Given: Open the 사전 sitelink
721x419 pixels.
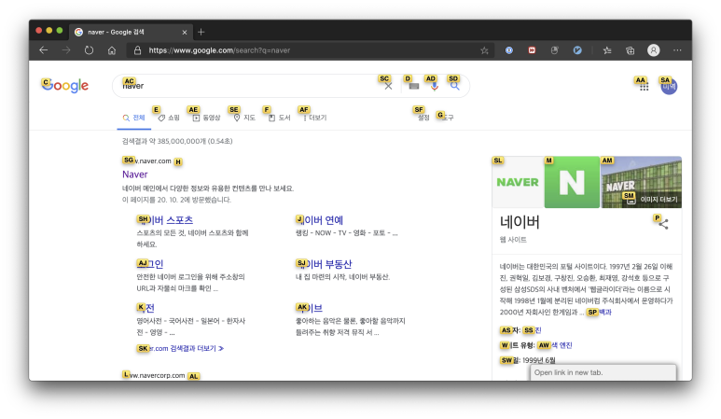Looking at the screenshot, I should point(146,308).
